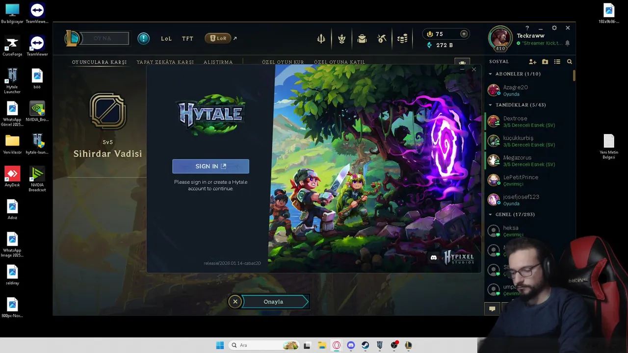Screen dimensions: 628x353
Task: Select the Hytale Launcher desktop shortcut
Action: click(12, 81)
